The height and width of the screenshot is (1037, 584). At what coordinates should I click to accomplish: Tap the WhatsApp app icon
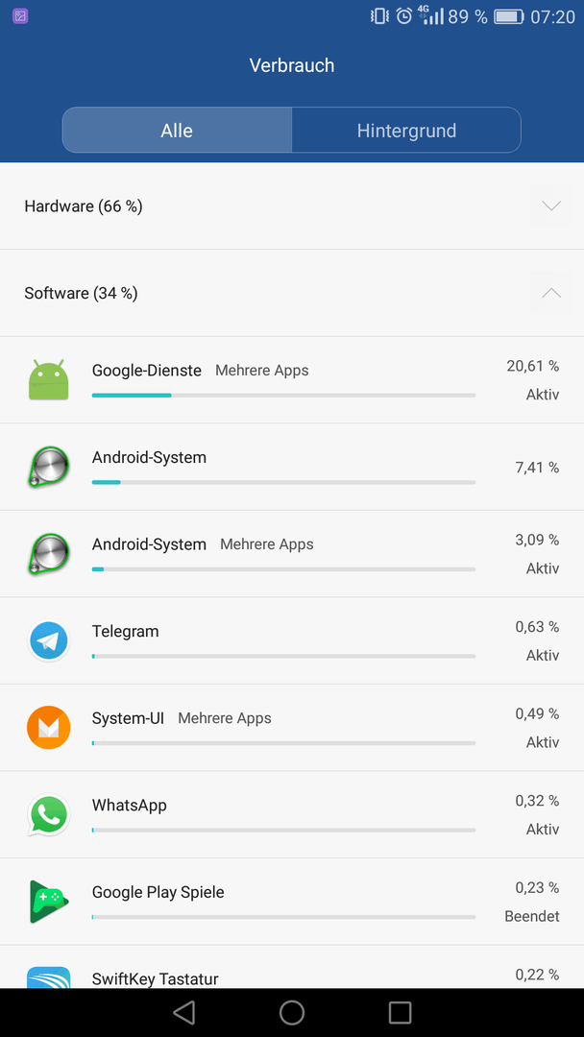click(x=49, y=814)
